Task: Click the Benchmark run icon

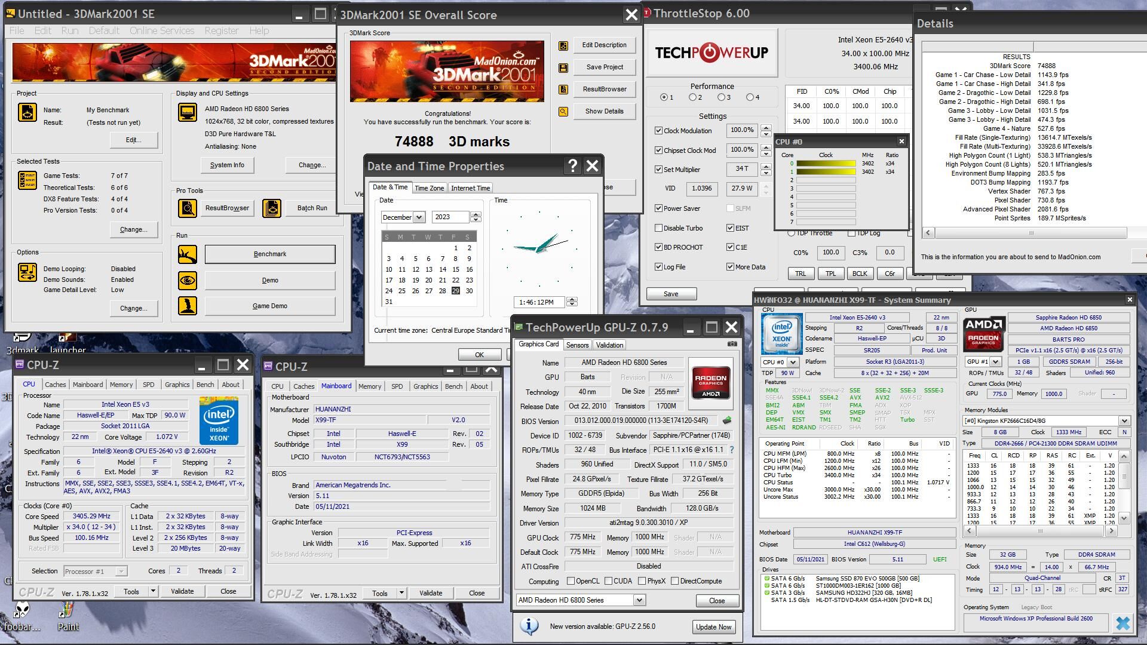Action: (188, 254)
